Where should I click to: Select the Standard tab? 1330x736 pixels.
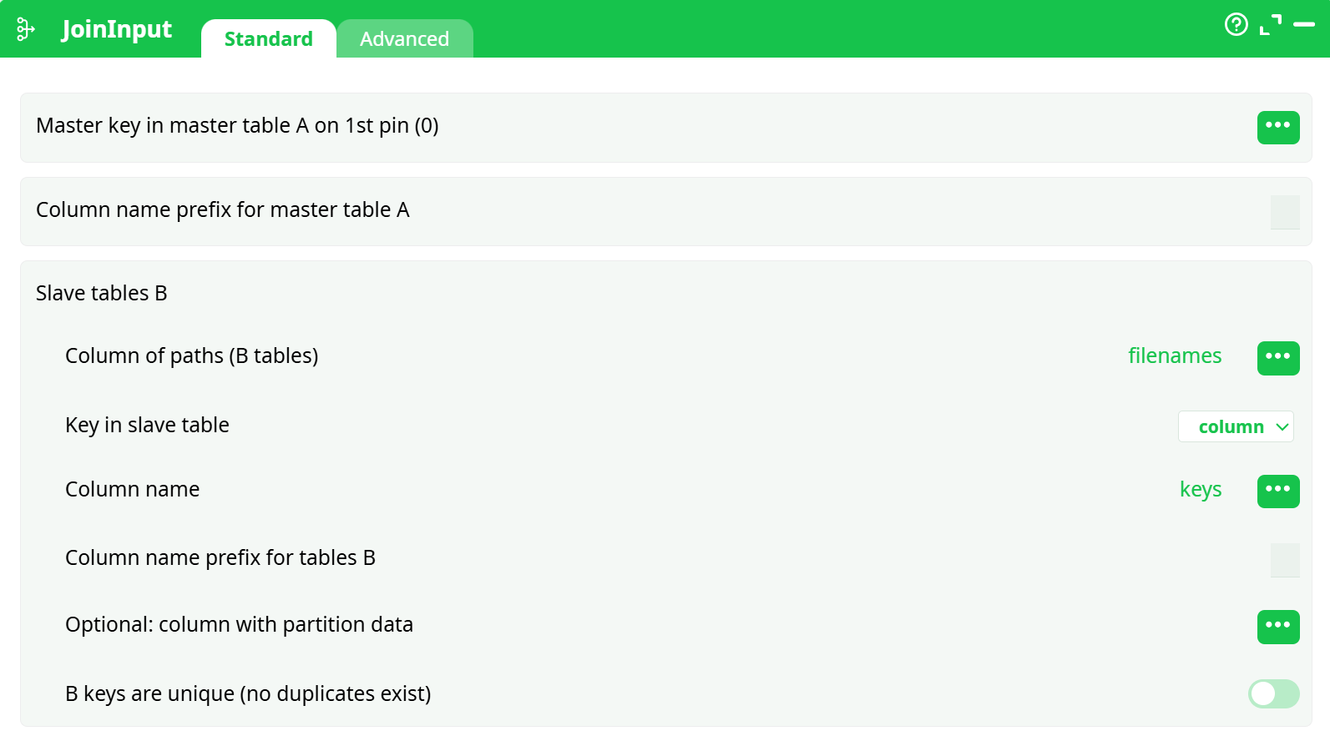coord(268,39)
